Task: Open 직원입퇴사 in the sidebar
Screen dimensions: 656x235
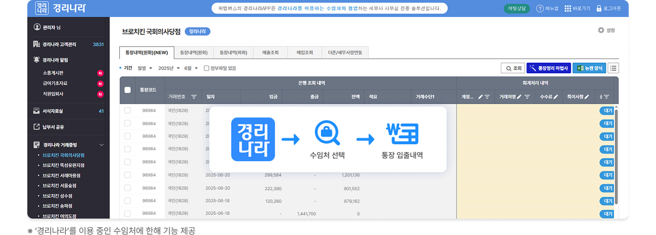Action: click(x=53, y=94)
